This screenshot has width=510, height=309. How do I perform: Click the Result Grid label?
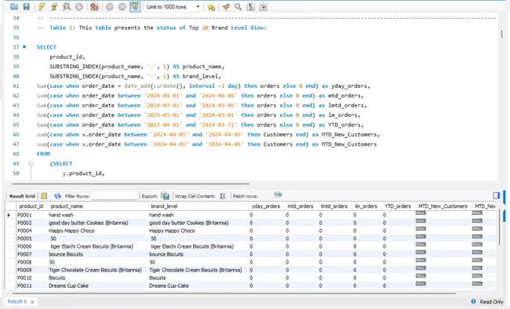pos(22,196)
